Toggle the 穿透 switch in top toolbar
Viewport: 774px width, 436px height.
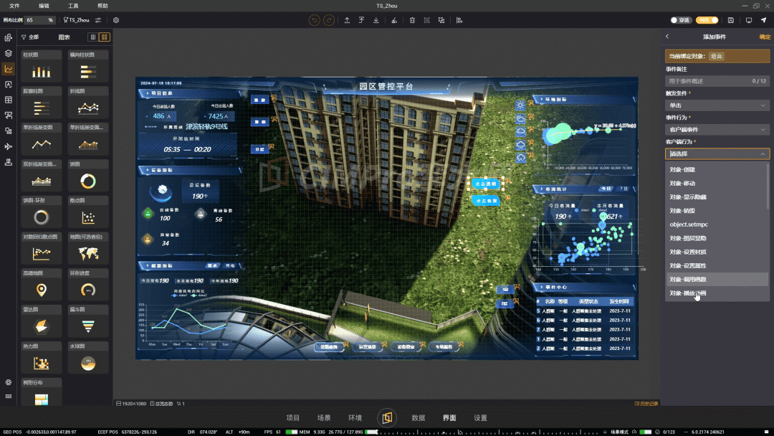[681, 20]
